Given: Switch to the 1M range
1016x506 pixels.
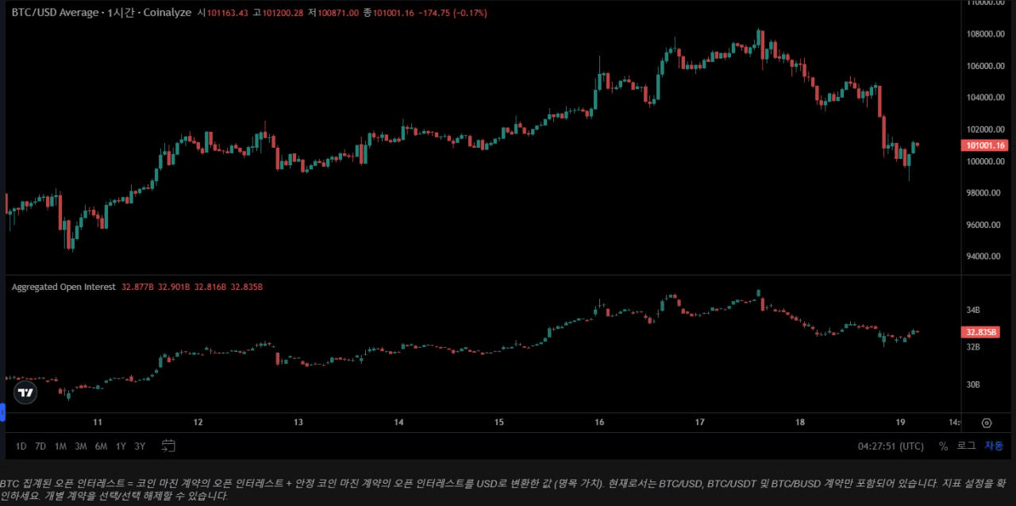Looking at the screenshot, I should pyautogui.click(x=60, y=446).
